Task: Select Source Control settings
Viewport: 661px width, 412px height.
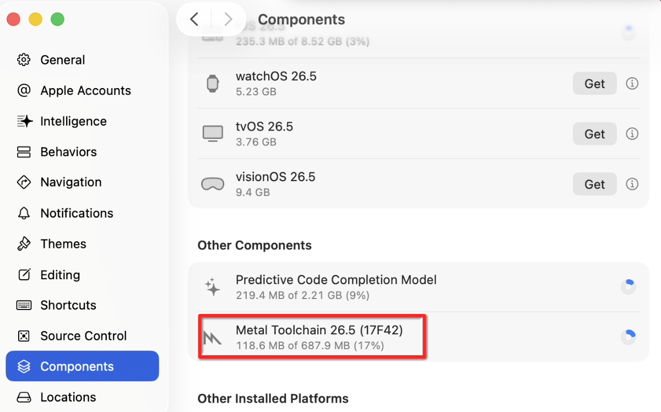Action: (83, 336)
